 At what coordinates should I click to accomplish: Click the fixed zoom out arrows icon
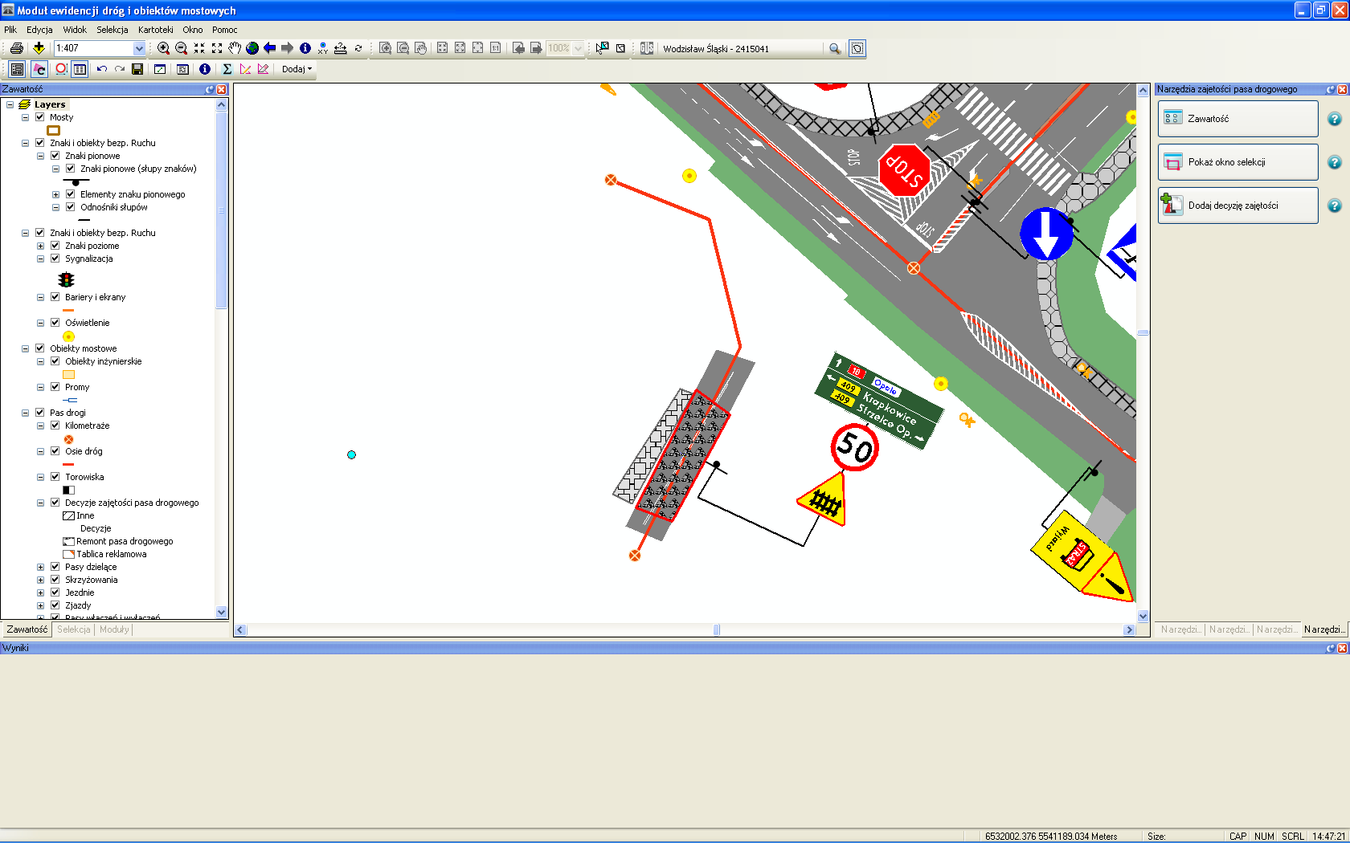(216, 48)
